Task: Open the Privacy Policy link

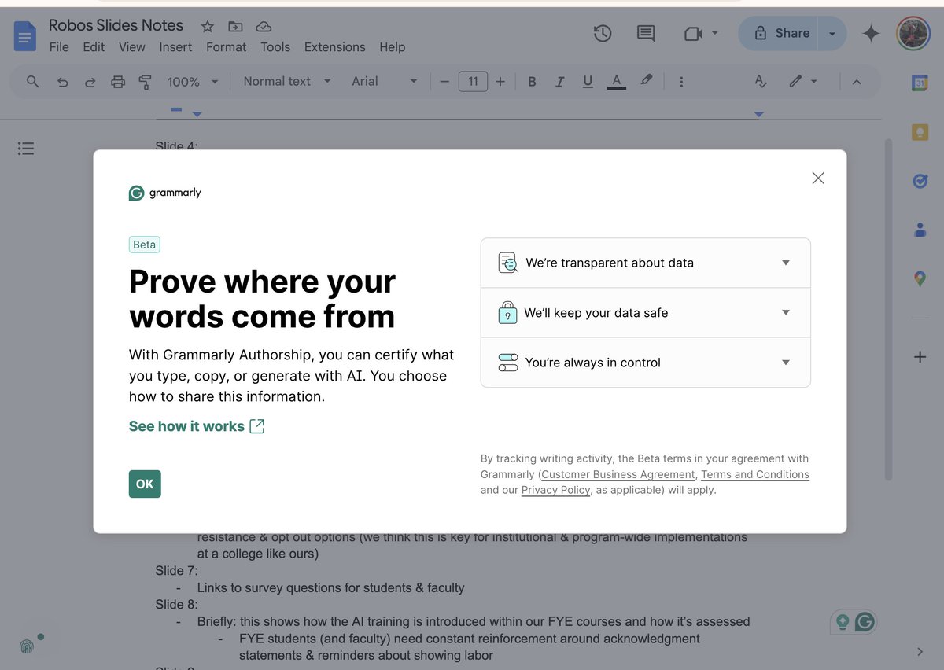Action: click(555, 490)
